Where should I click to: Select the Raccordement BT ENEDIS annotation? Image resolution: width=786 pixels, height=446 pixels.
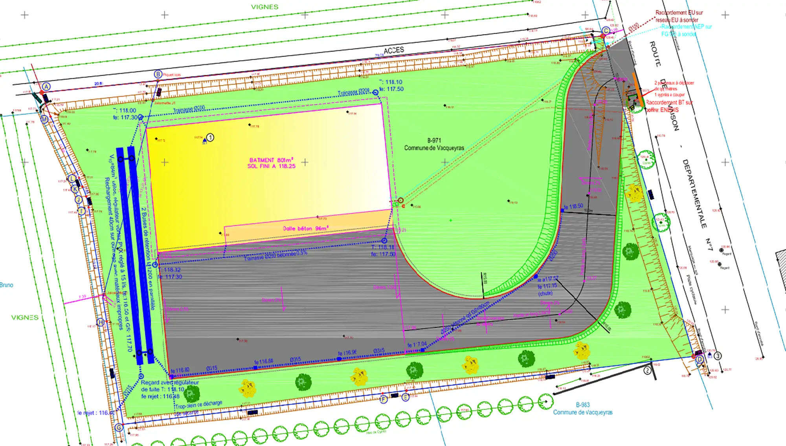668,106
